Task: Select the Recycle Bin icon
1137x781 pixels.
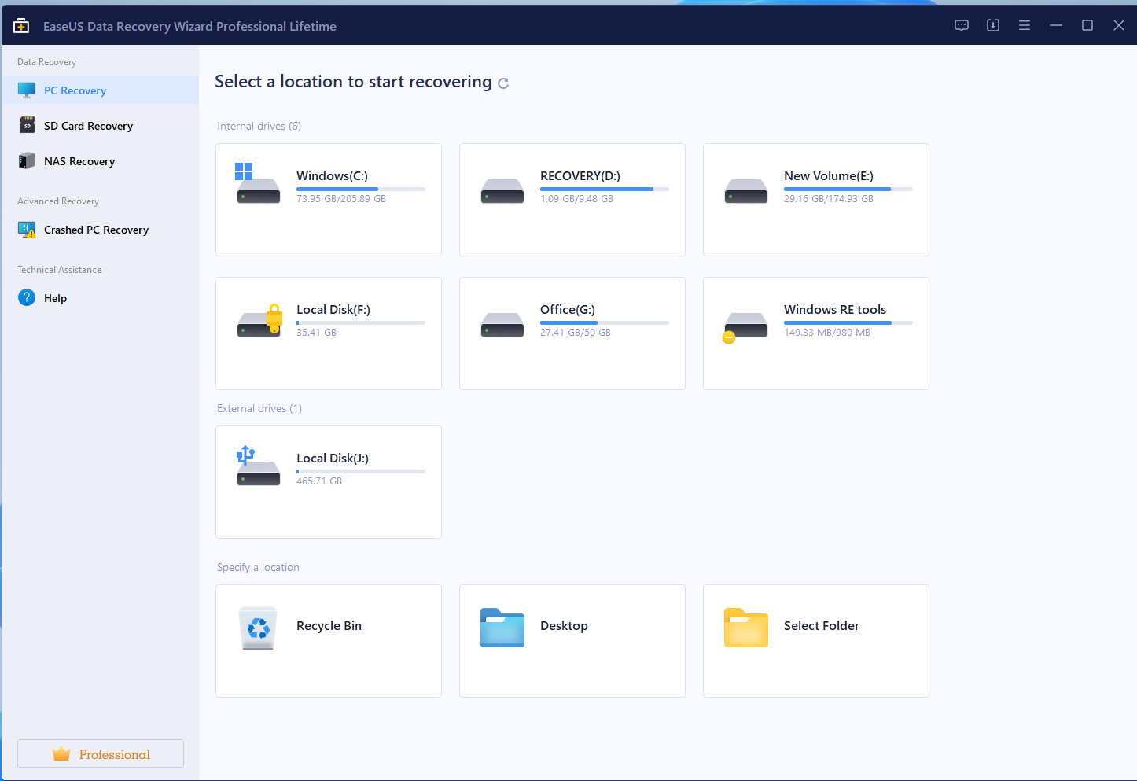Action: [x=258, y=628]
